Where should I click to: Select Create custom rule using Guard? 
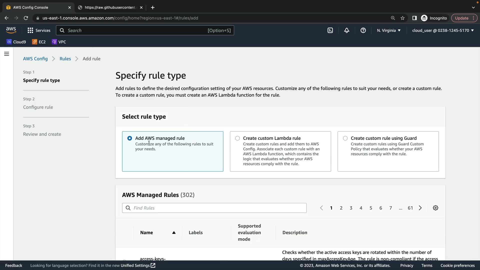click(345, 138)
